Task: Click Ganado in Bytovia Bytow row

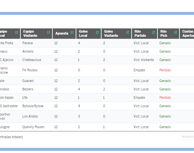Action: coord(165,106)
